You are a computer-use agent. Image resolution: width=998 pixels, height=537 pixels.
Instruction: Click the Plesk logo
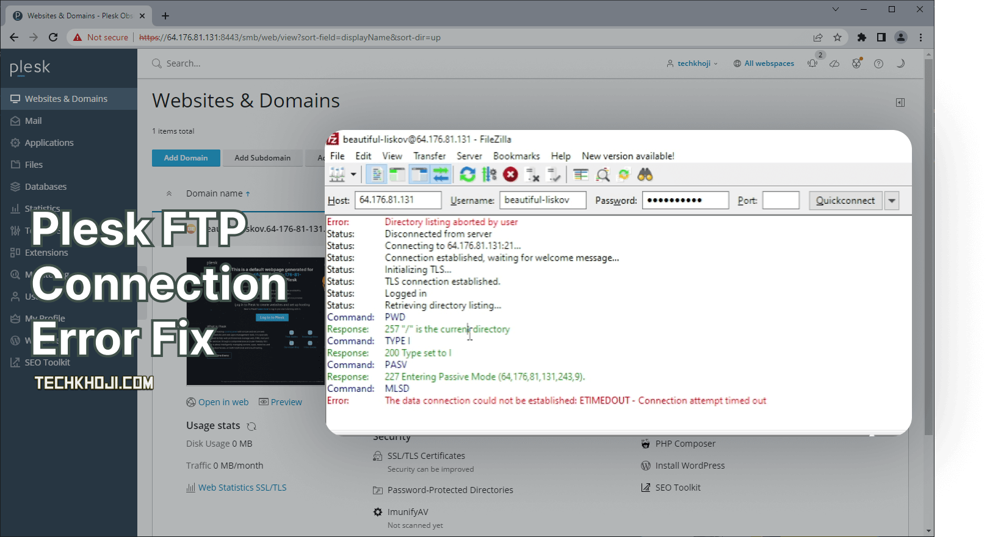(x=30, y=67)
